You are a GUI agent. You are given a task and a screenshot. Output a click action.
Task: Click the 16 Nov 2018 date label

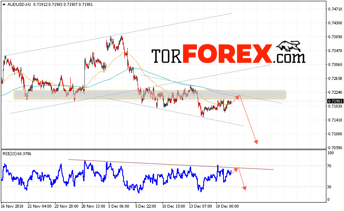pyautogui.click(x=12, y=206)
